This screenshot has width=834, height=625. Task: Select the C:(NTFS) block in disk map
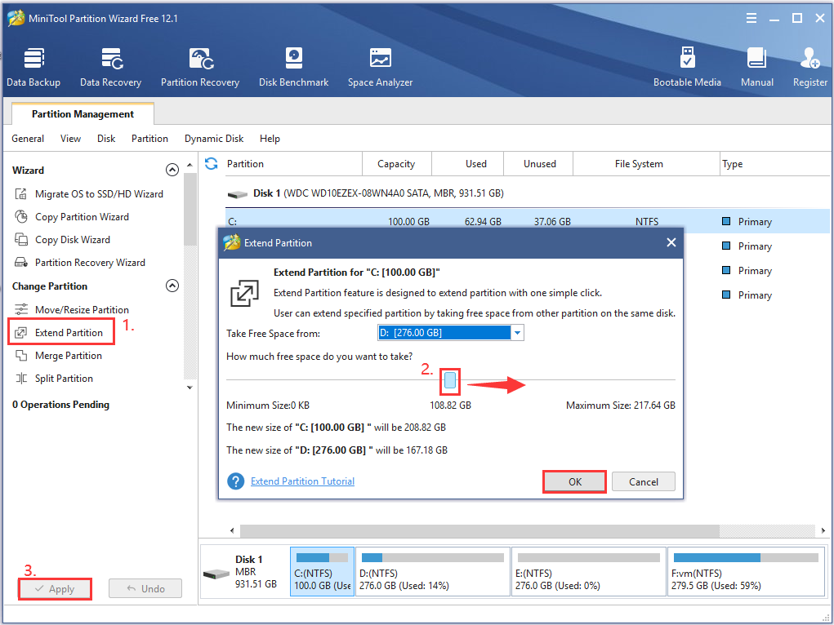pyautogui.click(x=323, y=572)
